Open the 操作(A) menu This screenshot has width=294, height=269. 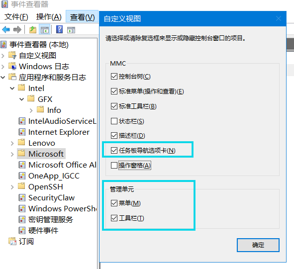click(x=49, y=17)
